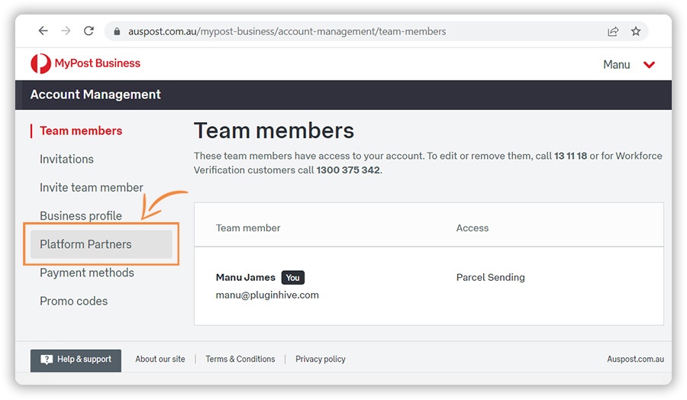
Task: Open Privacy policy footer link
Action: point(321,360)
